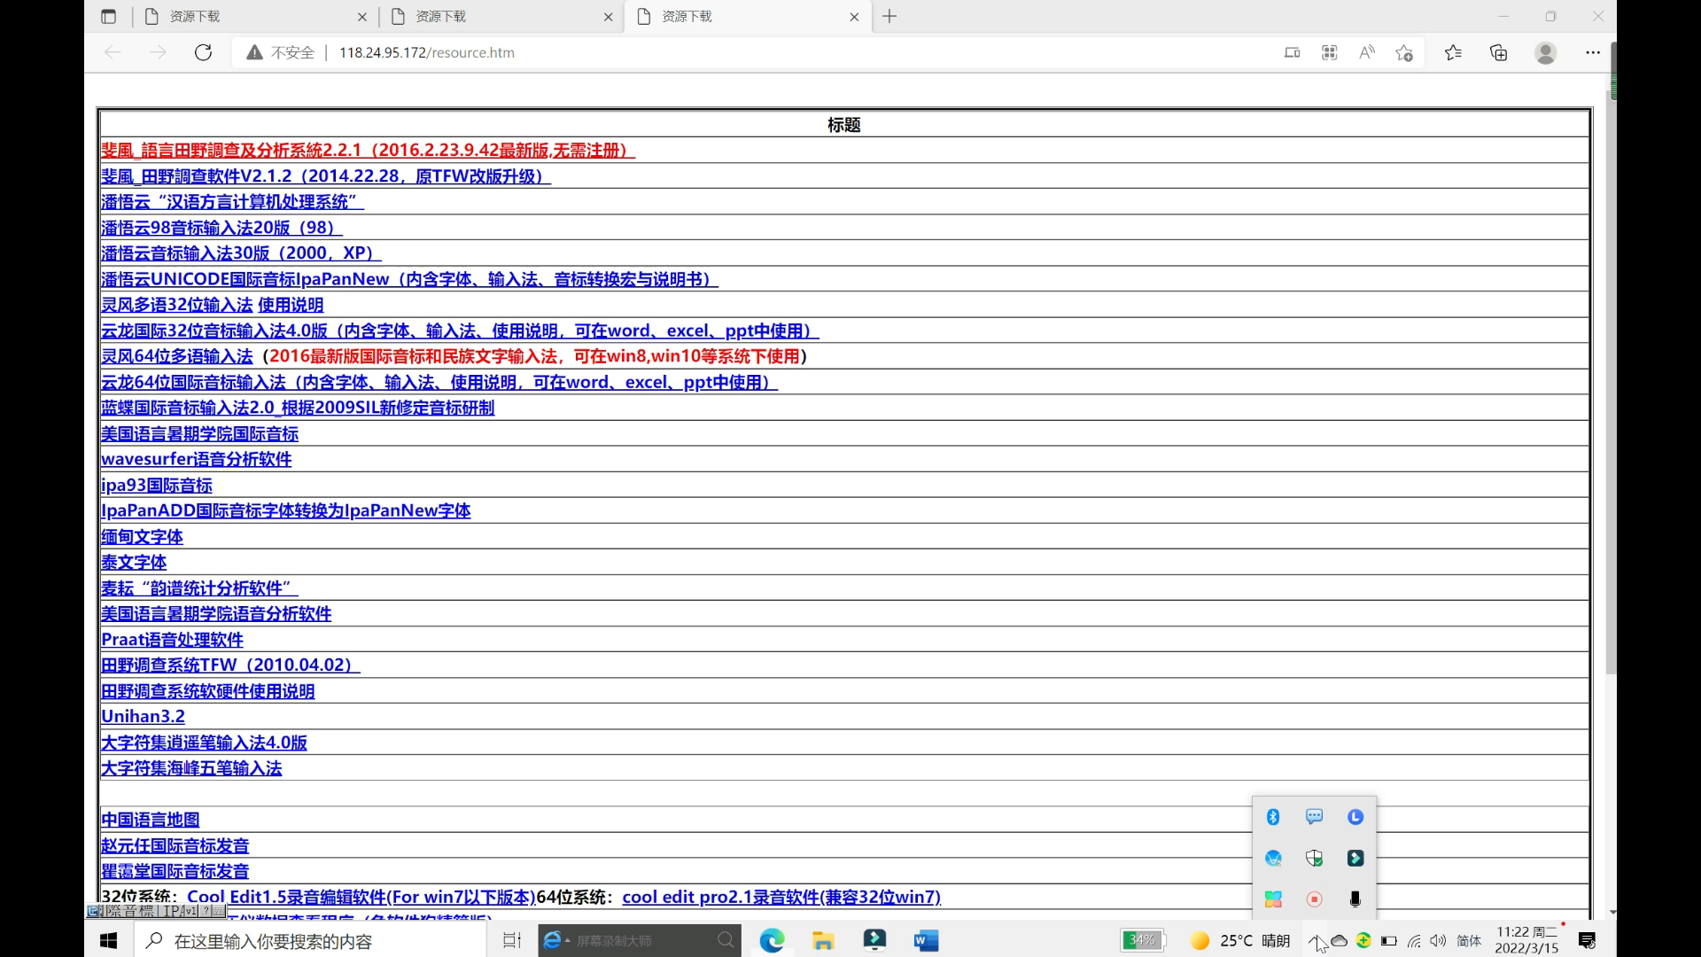
Task: Click the 不安全 security warning icon
Action: [254, 52]
